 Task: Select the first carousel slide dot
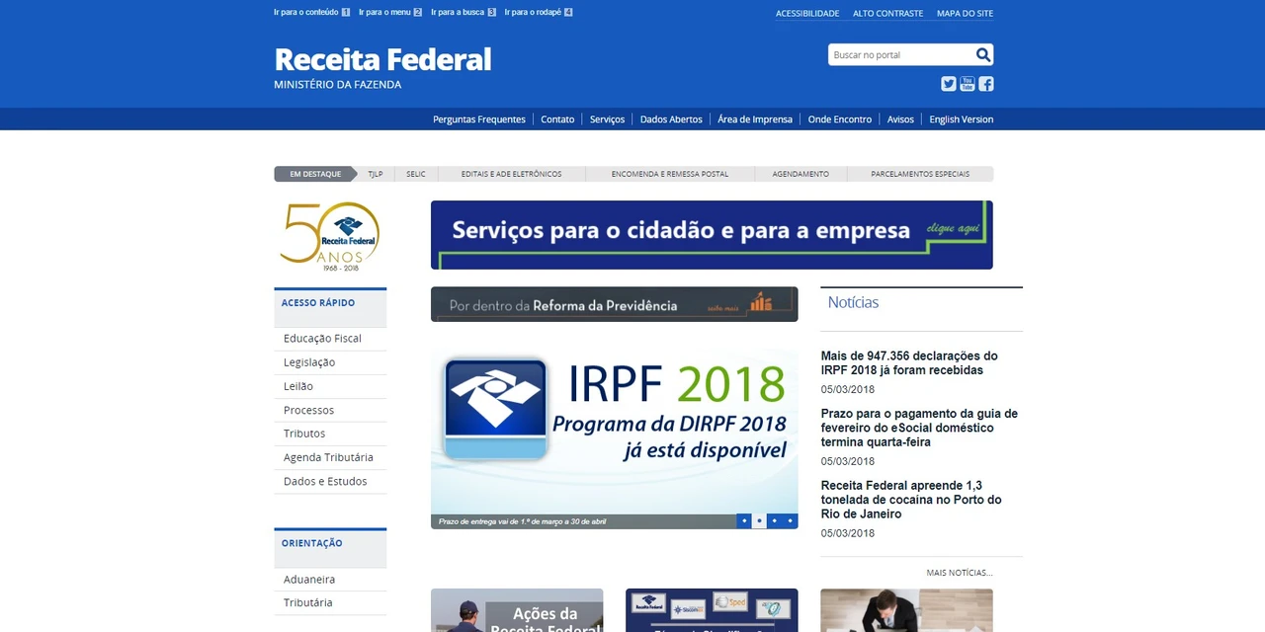pos(744,520)
